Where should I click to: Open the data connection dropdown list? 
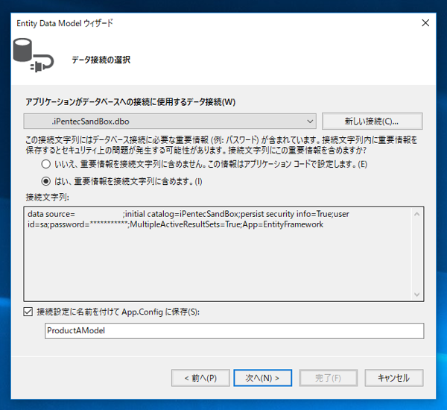[170, 122]
